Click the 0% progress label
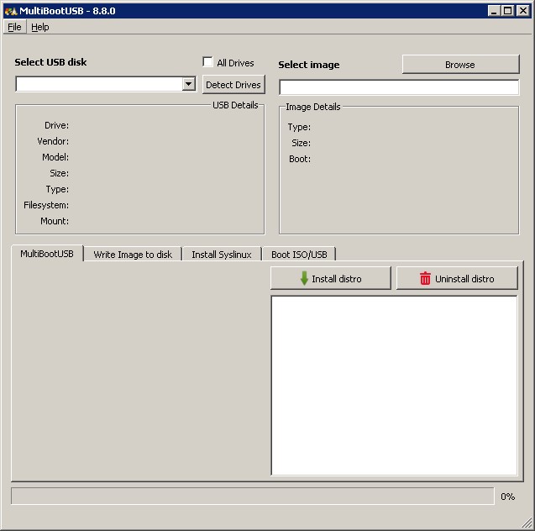Viewport: 535px width, 531px height. tap(507, 497)
